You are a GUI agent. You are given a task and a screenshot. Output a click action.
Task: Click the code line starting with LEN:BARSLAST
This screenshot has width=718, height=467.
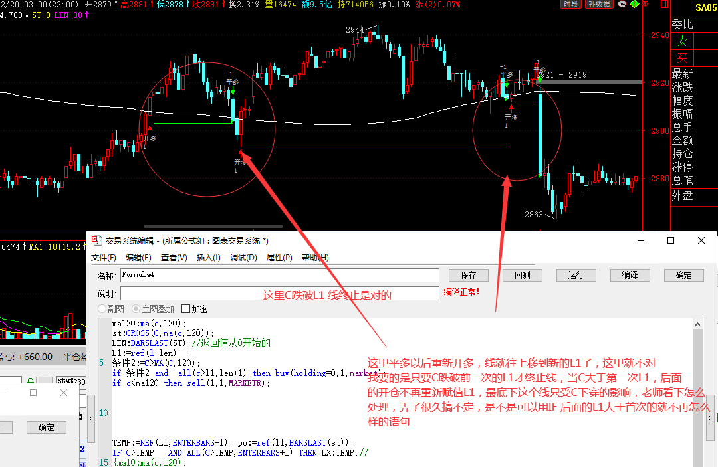[191, 343]
